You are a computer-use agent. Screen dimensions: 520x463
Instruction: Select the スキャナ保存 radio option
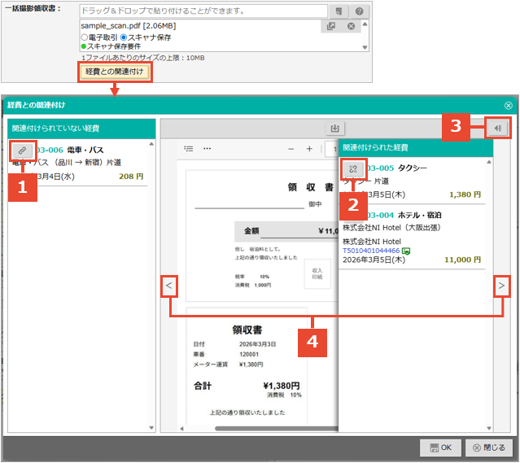[x=124, y=37]
